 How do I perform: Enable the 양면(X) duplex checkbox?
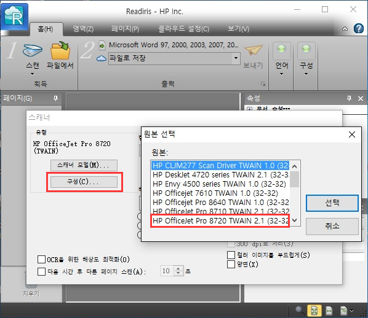coord(231,265)
